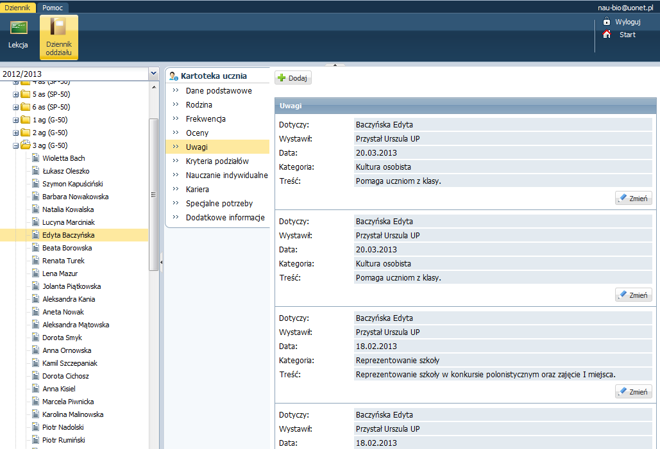Screen dimensions: 660x449
Task: Open Kariera section
Action: click(x=198, y=189)
